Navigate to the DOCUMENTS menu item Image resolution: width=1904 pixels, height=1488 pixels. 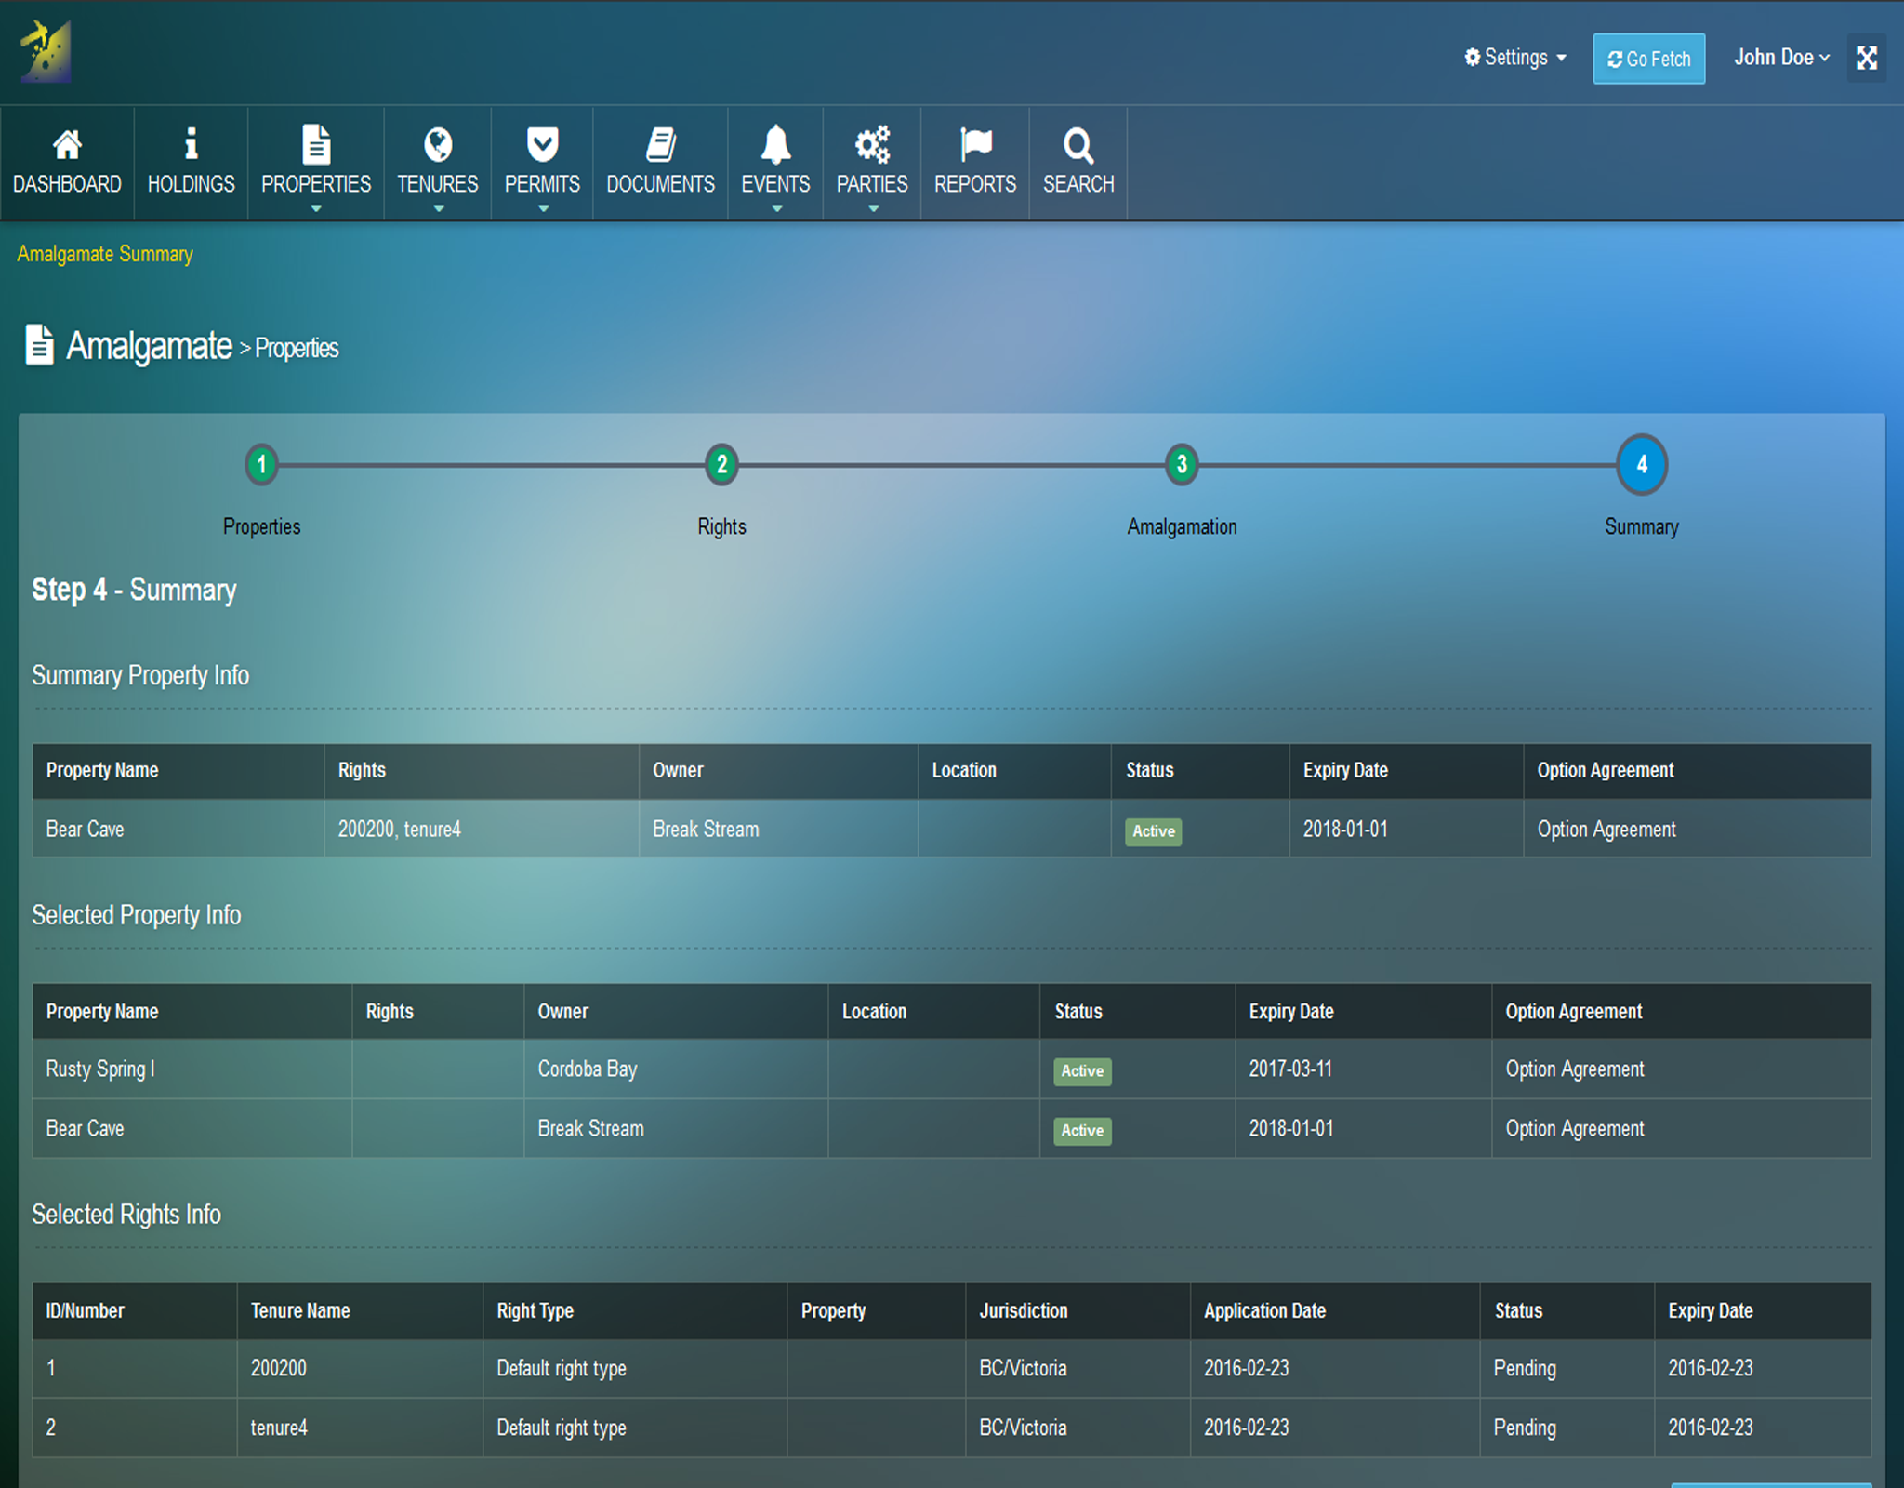click(x=659, y=183)
